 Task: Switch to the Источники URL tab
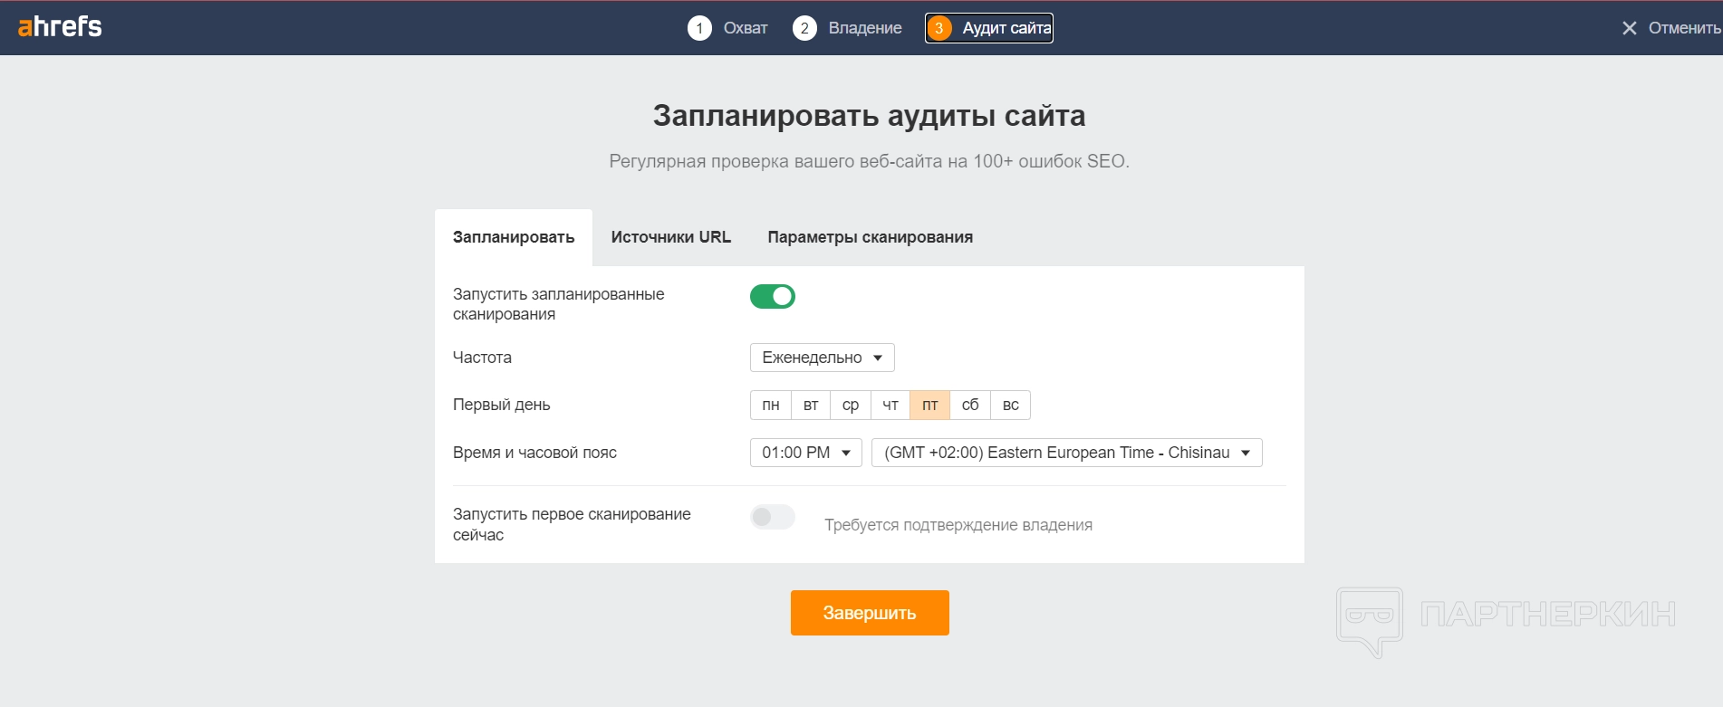pos(670,237)
